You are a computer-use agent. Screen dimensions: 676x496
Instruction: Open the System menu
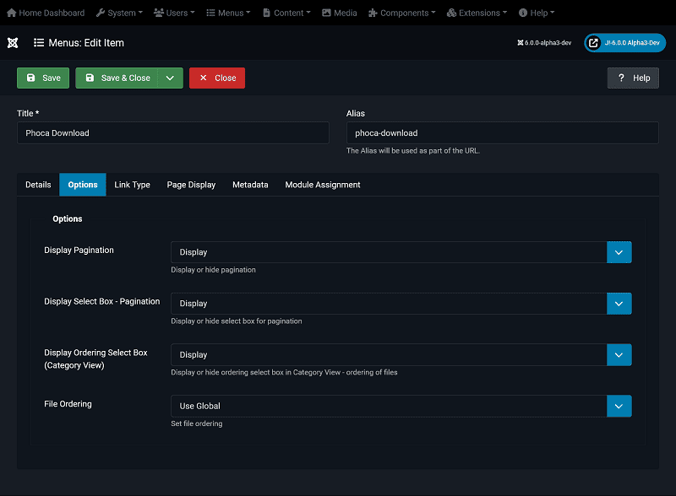coord(119,13)
